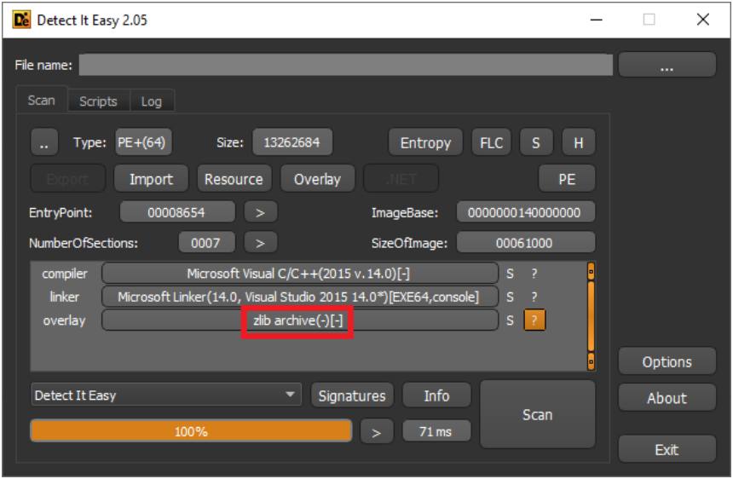Click question mark on linker row
This screenshot has width=733, height=479.
point(534,297)
